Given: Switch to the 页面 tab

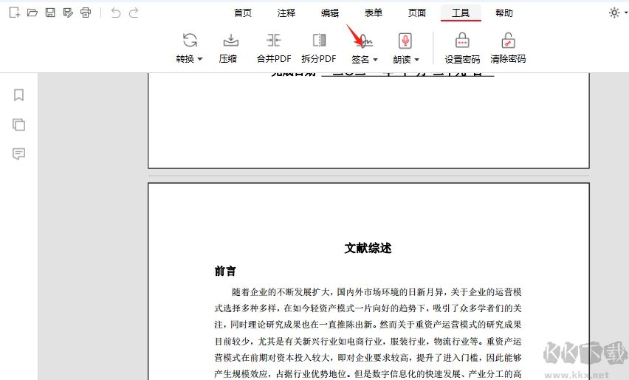Looking at the screenshot, I should pyautogui.click(x=417, y=13).
